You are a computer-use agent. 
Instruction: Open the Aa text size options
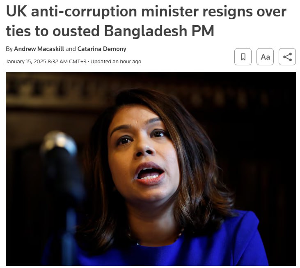(265, 57)
